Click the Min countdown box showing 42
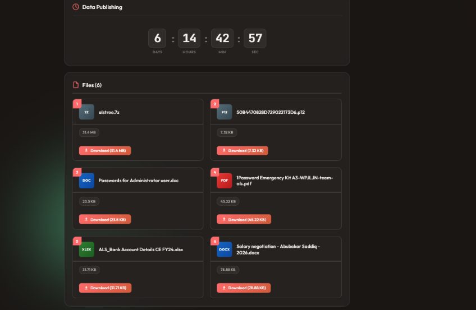 [222, 38]
